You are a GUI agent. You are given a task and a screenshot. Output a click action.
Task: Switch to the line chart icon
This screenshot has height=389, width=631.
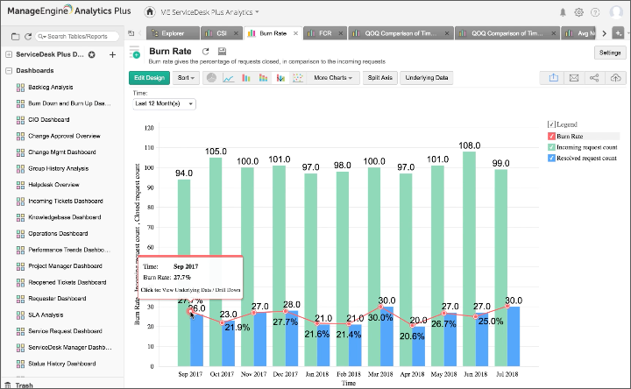coord(229,78)
